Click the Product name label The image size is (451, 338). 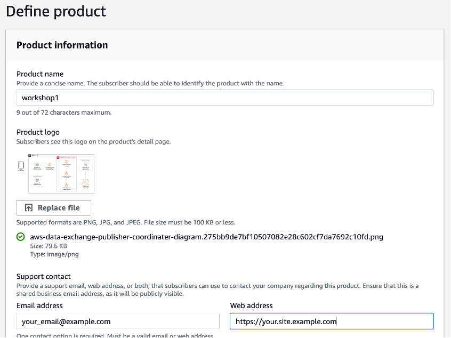coord(40,74)
